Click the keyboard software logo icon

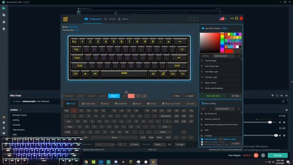coord(65,19)
